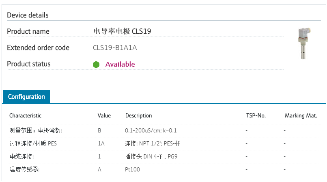The height and width of the screenshot is (182, 327).
Task: Select the 温度传感器 characteristic row
Action: coord(164,169)
